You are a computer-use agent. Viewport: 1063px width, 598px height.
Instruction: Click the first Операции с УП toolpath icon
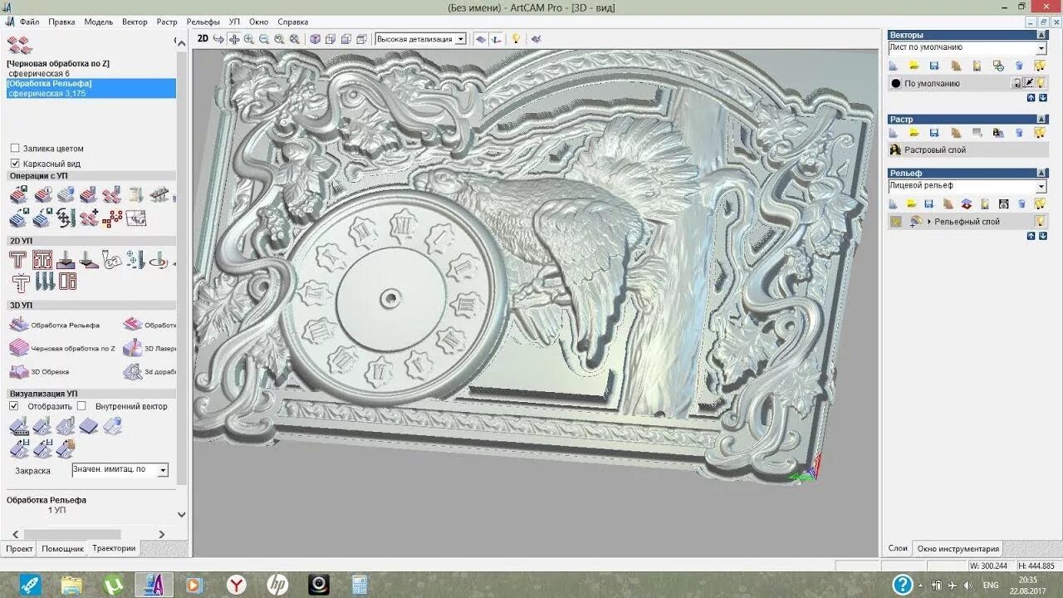coord(18,195)
